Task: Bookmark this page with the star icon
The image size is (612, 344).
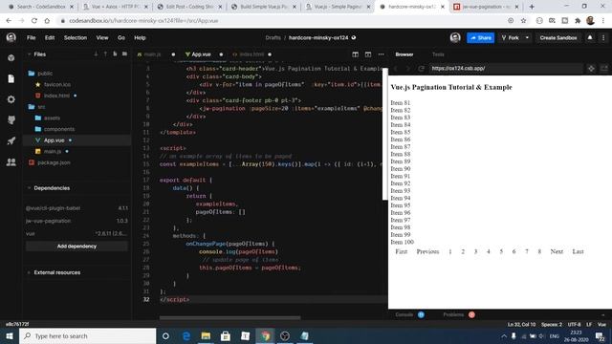Action: [523, 21]
